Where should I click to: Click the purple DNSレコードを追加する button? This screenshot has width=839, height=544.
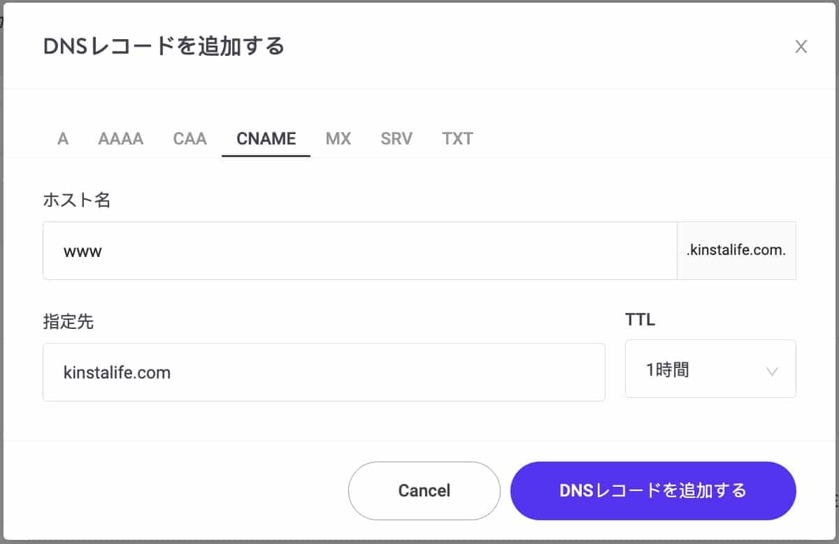(x=653, y=490)
